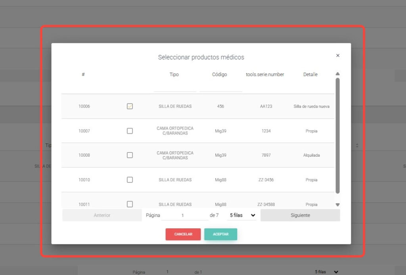Enable the checkbox for item 10011
This screenshot has height=275, width=406.
tap(130, 204)
